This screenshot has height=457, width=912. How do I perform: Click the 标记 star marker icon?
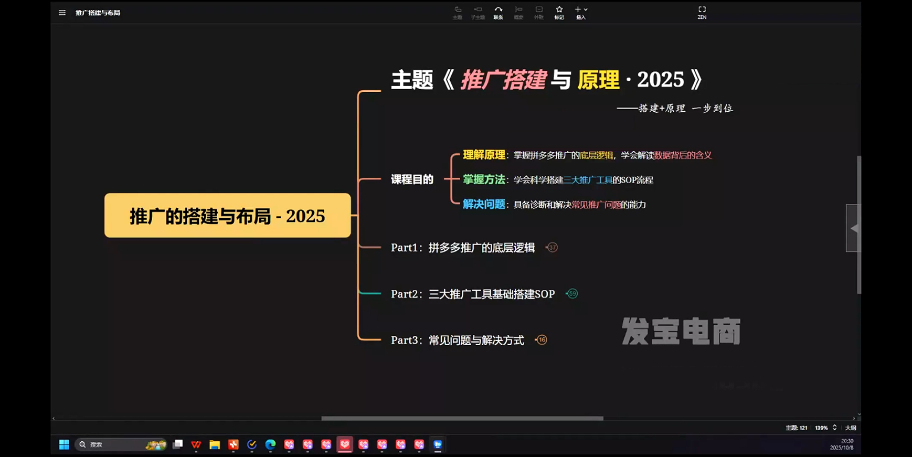pyautogui.click(x=559, y=12)
